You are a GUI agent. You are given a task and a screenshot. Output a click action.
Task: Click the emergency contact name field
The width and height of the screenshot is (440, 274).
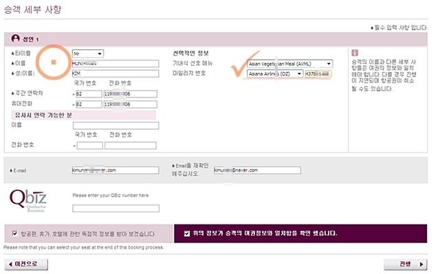115,125
